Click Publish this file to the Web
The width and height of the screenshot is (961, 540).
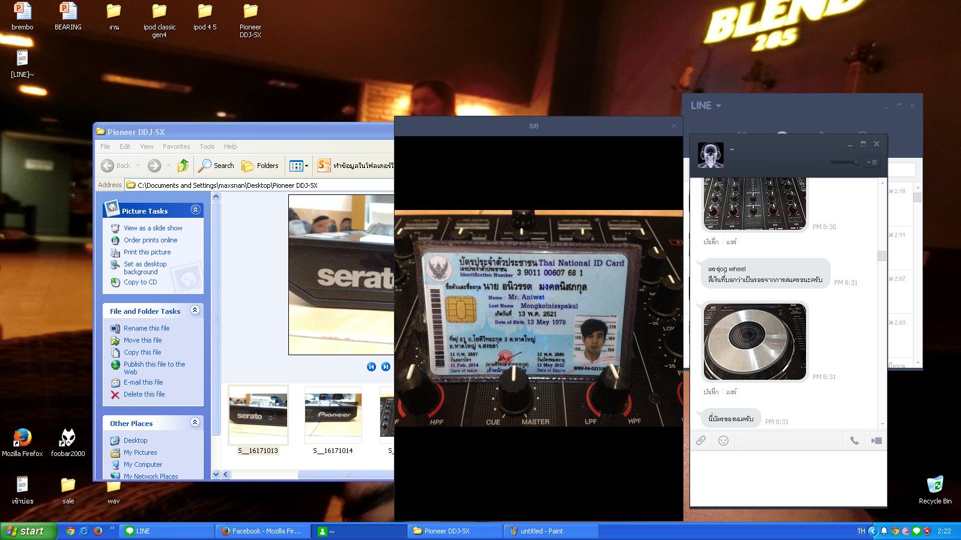[154, 368]
